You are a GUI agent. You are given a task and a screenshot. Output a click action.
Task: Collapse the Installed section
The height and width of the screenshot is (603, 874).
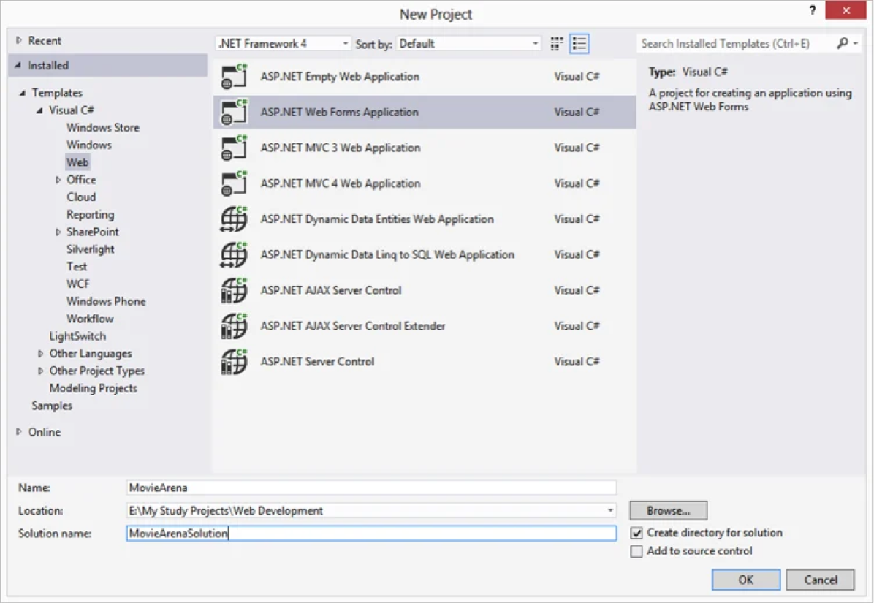click(x=18, y=65)
